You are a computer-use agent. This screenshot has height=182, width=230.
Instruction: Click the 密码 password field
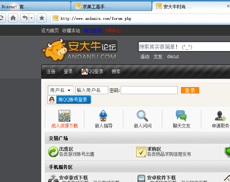(x=149, y=90)
